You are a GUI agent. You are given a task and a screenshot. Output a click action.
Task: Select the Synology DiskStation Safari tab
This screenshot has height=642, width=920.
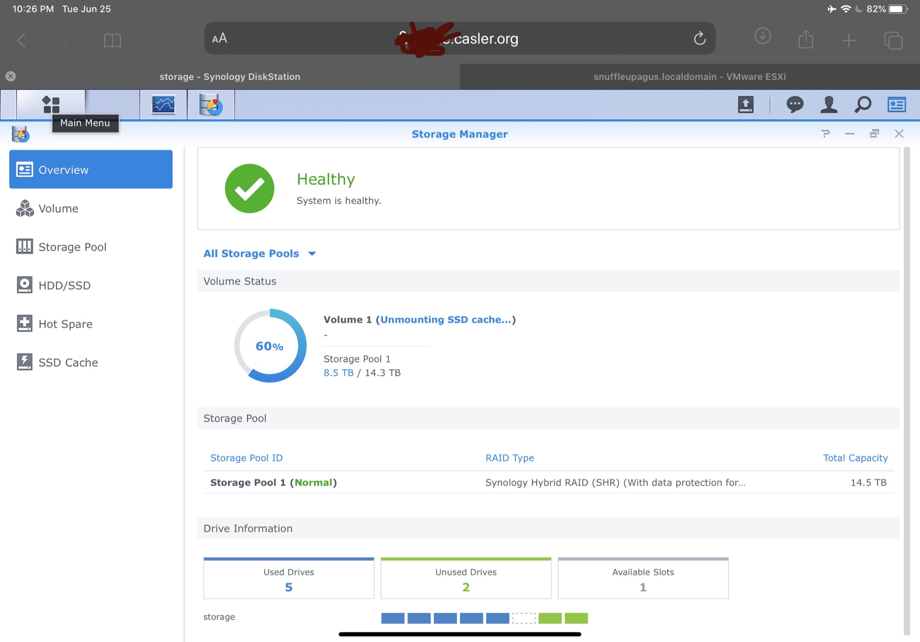point(230,76)
